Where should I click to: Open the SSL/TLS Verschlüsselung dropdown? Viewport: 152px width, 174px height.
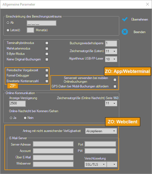[x=96, y=164]
